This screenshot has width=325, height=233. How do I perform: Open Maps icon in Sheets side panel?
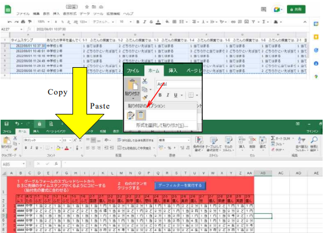(x=316, y=76)
